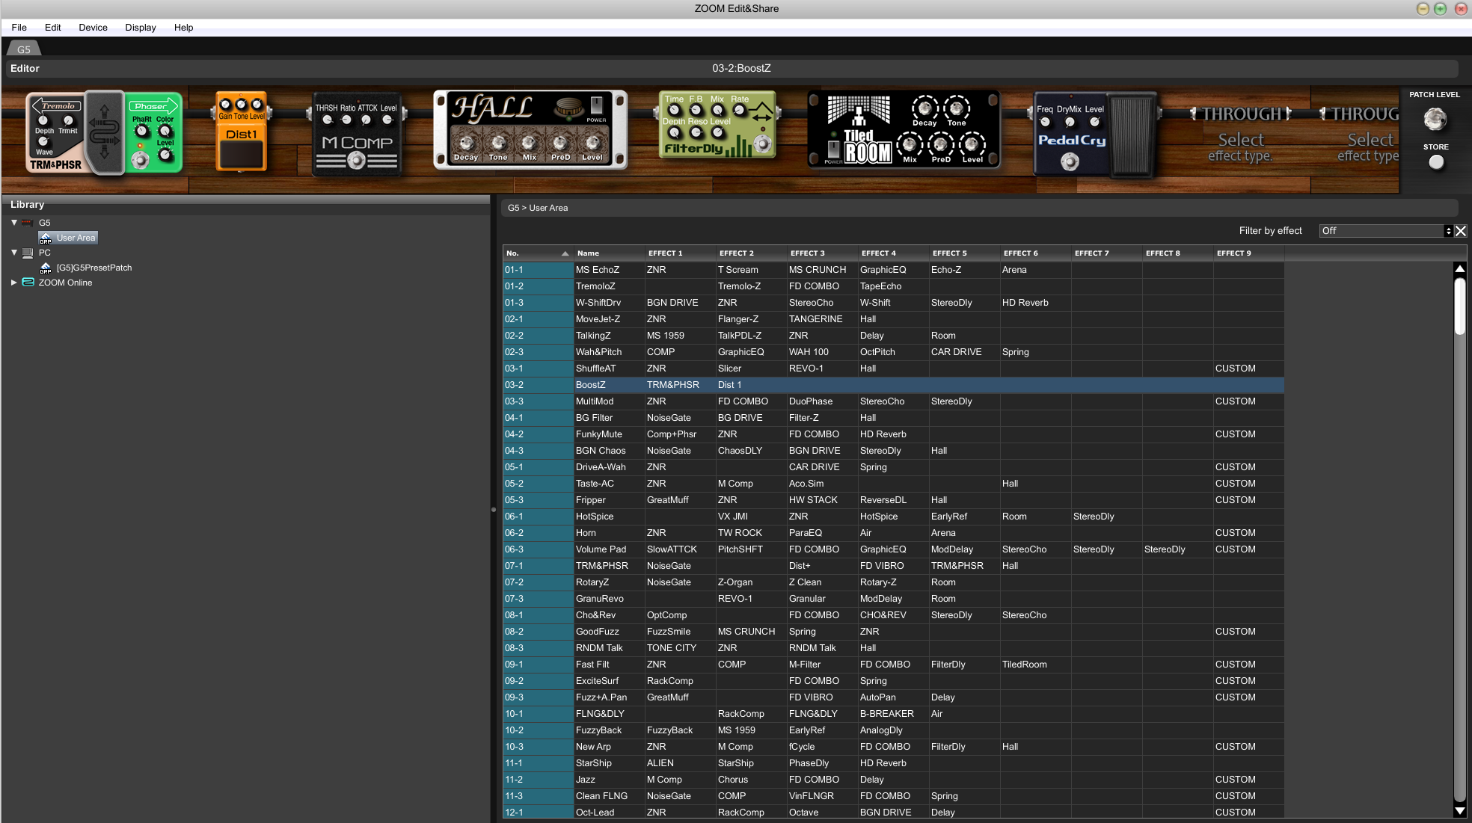The width and height of the screenshot is (1472, 823).
Task: Select patch row 06-3 Volume Pad
Action: (894, 549)
